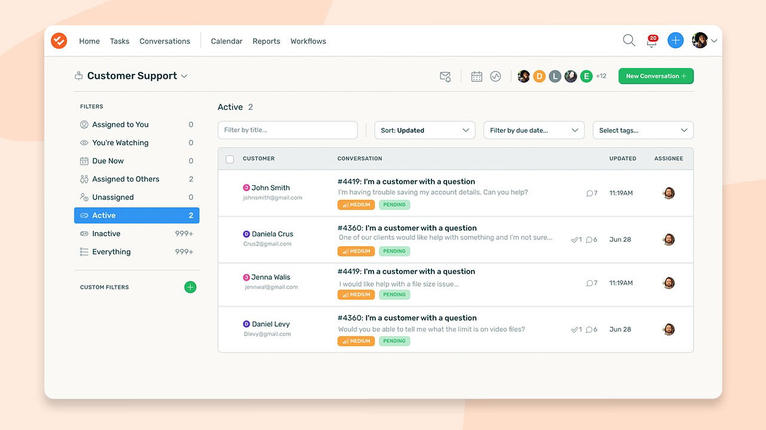Open the Select tags dropdown
The image size is (766, 430).
(x=643, y=130)
